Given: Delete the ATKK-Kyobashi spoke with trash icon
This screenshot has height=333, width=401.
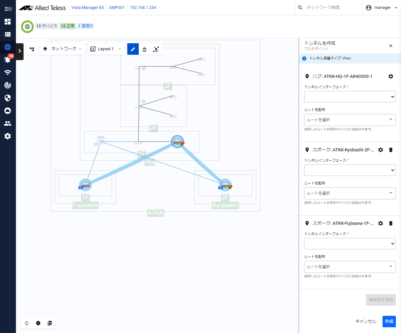Looking at the screenshot, I should click(x=391, y=150).
